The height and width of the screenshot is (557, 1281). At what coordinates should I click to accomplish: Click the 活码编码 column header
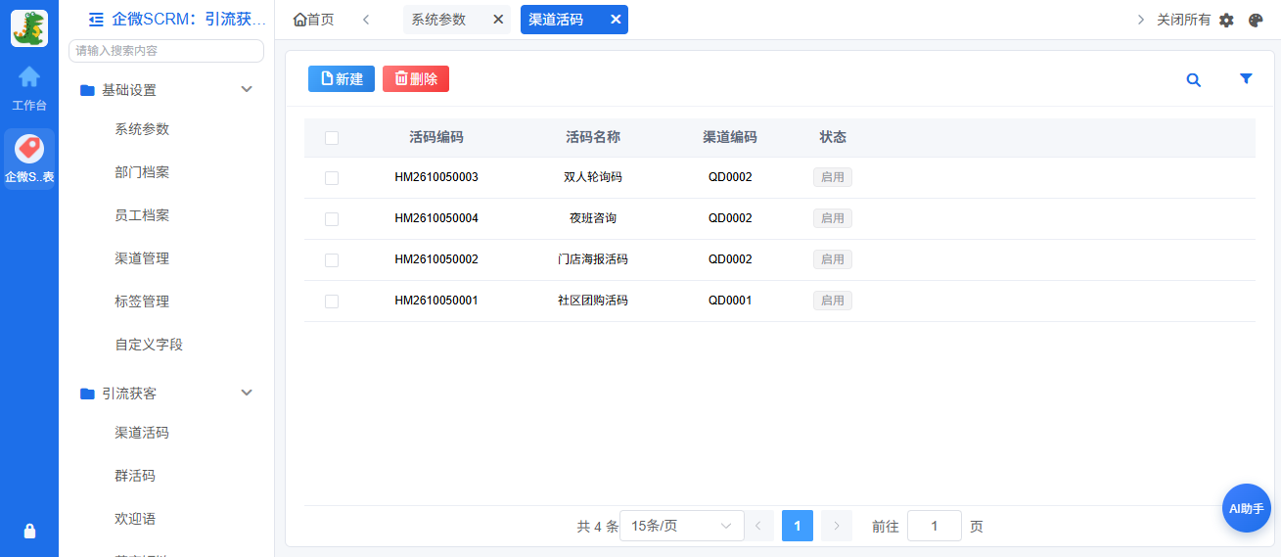click(436, 137)
